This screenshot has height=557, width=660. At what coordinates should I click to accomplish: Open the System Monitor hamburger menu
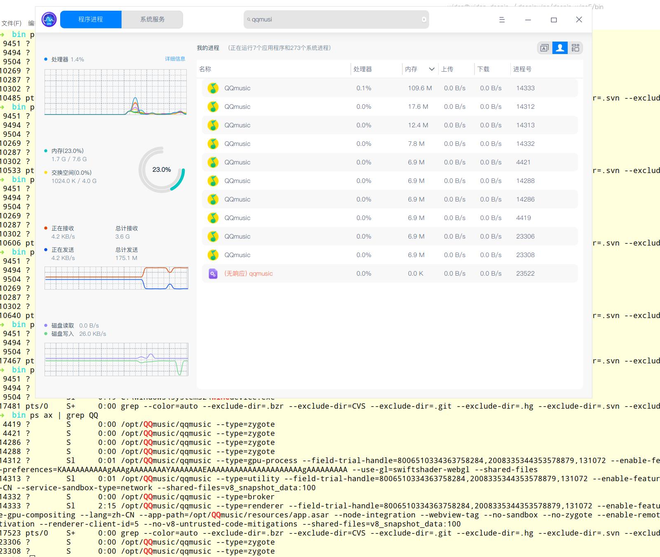[x=502, y=20]
